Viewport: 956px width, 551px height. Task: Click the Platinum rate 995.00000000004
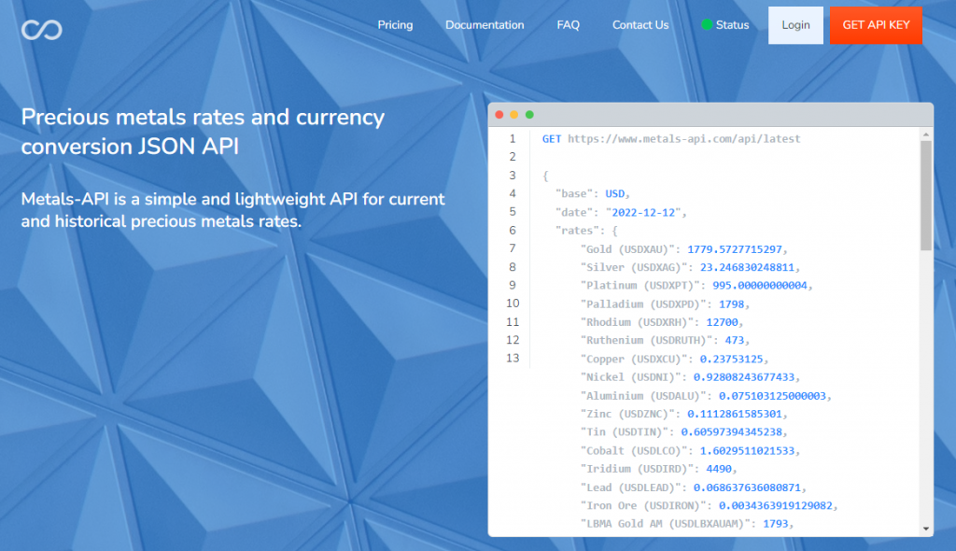tap(760, 286)
